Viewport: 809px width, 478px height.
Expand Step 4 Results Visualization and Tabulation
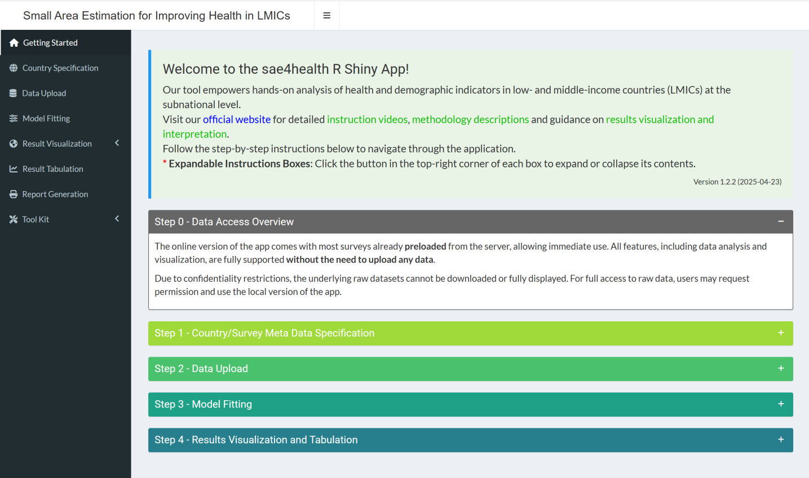pos(781,440)
